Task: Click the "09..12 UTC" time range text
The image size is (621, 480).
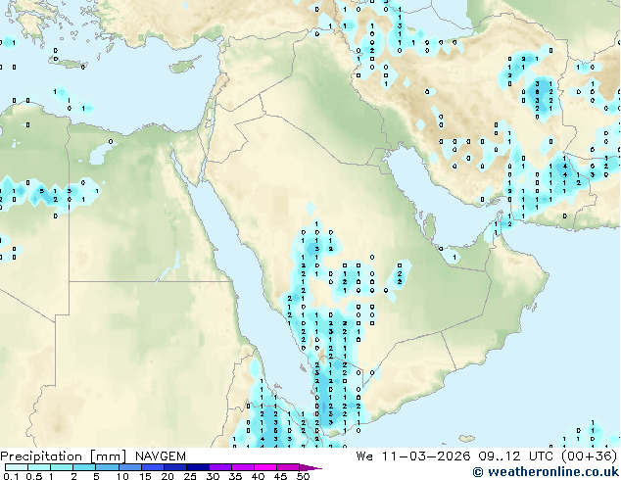Action: click(516, 456)
